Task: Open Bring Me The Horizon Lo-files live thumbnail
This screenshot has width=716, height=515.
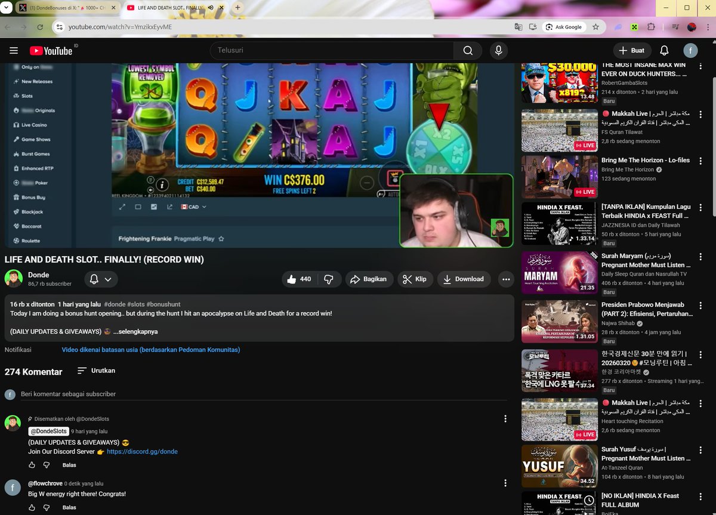Action: [560, 177]
